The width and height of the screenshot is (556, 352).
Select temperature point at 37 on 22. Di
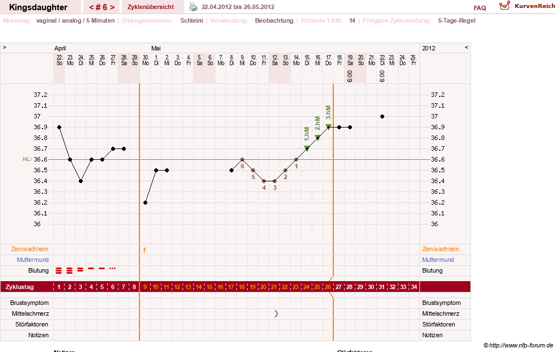pos(382,116)
